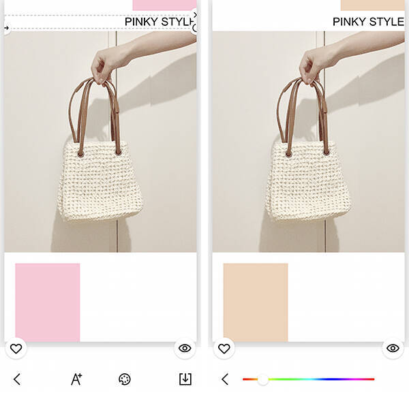Select the PINKY STYLE text box on left
The width and height of the screenshot is (409, 393).
tap(100, 22)
